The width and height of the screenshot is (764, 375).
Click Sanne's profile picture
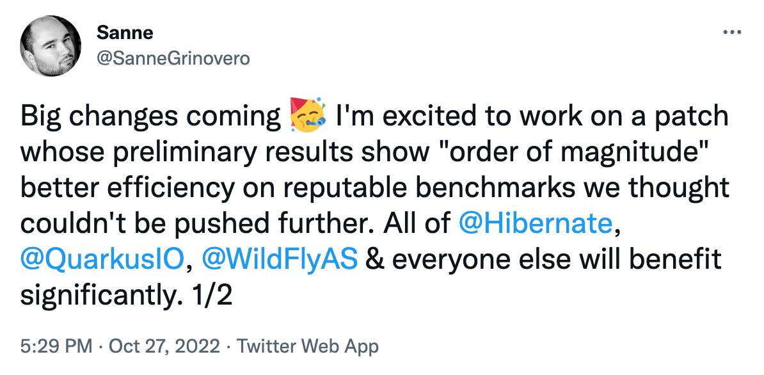(50, 45)
